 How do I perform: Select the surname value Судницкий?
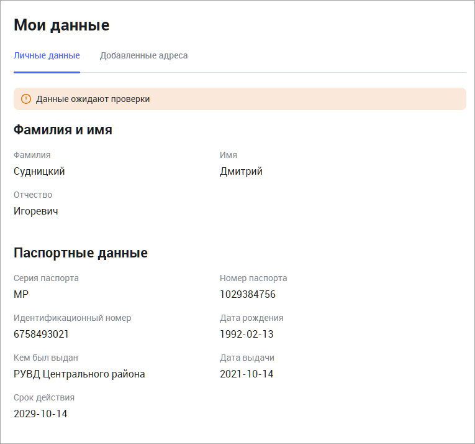coord(39,172)
